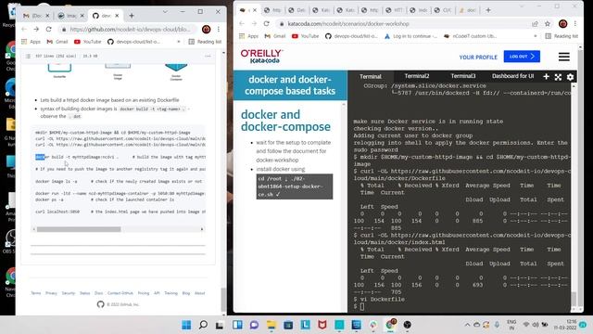The height and width of the screenshot is (334, 593).
Task: Open File Explorer from taskbar
Action: click(x=271, y=325)
